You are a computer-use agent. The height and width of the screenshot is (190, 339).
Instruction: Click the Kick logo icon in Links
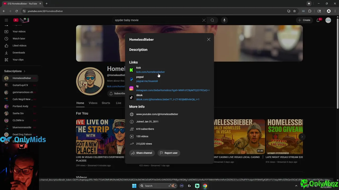pos(131,70)
